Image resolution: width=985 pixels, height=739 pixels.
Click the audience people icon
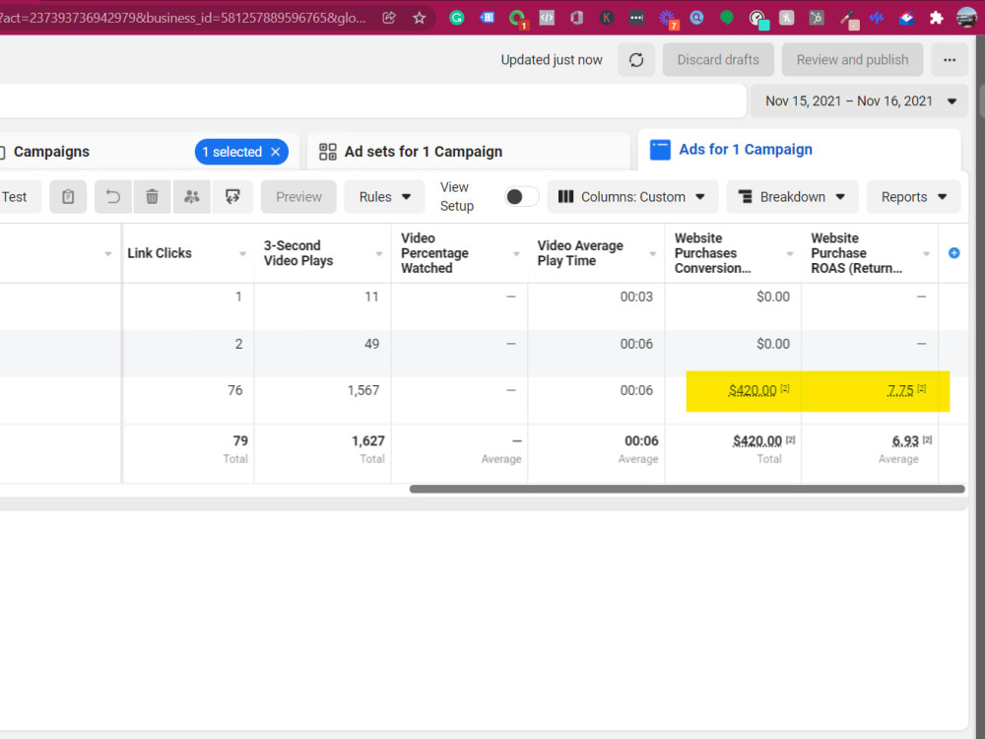coord(192,197)
